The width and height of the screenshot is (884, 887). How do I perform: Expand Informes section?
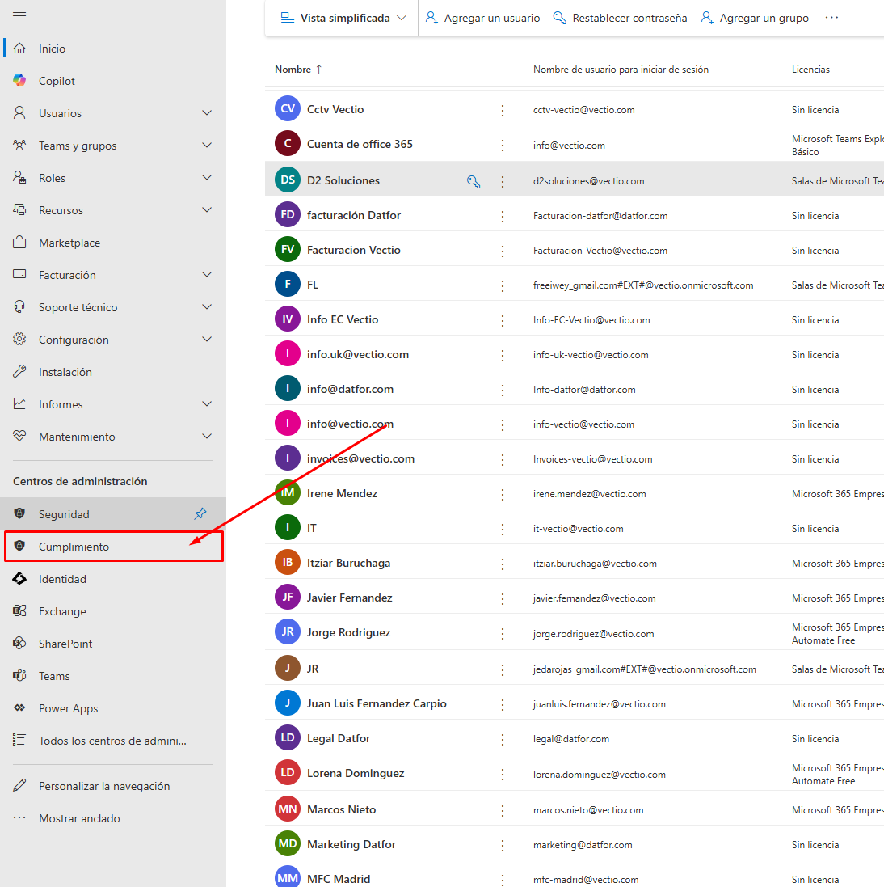click(x=207, y=404)
